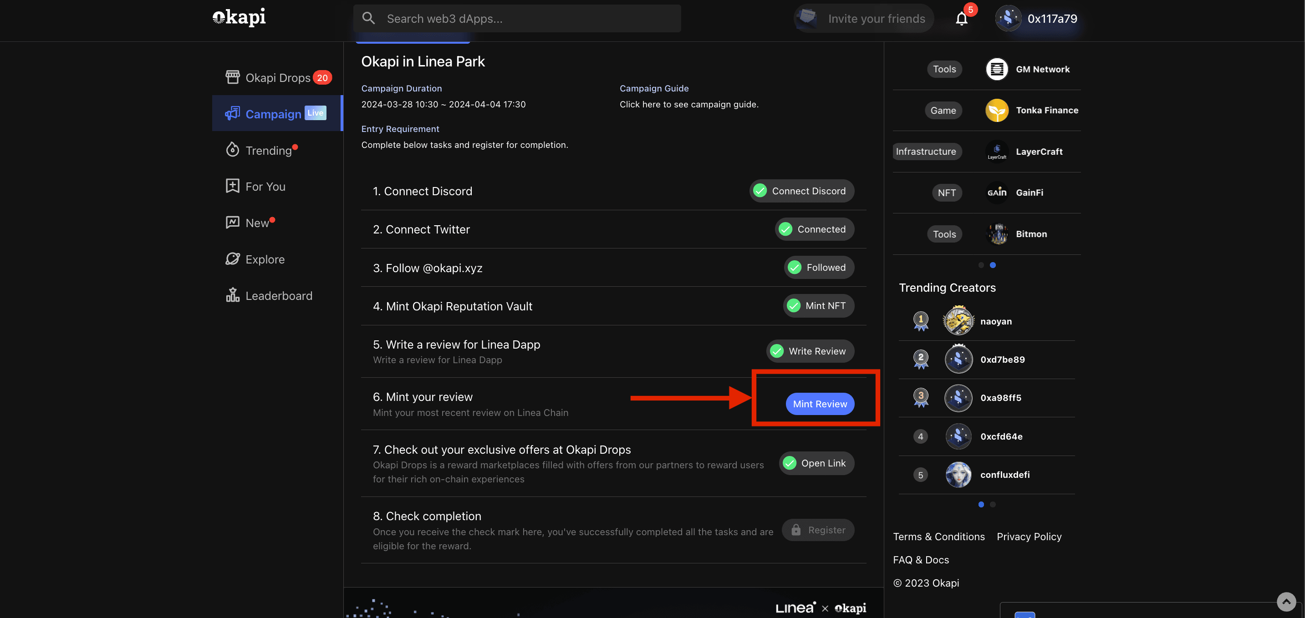Click the '3. Follow @okapi.xyz' task text
The height and width of the screenshot is (618, 1305).
pyautogui.click(x=428, y=268)
